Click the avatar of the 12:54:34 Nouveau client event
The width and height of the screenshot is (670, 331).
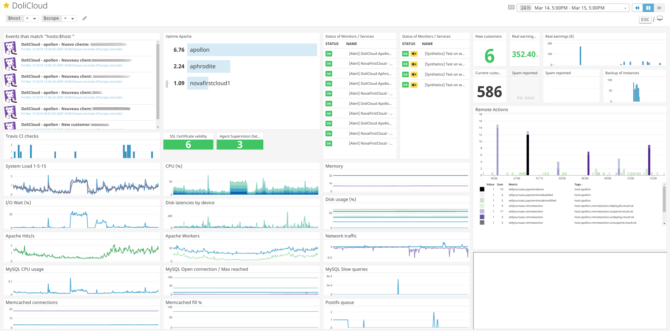pos(11,80)
